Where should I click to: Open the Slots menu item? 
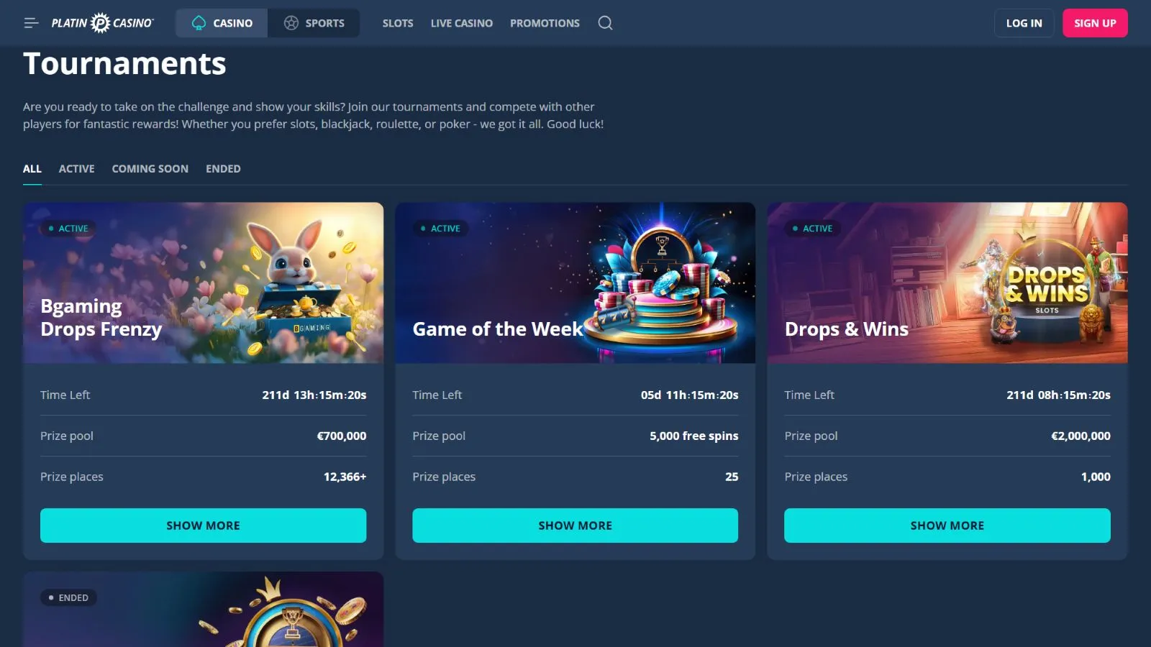tap(398, 23)
